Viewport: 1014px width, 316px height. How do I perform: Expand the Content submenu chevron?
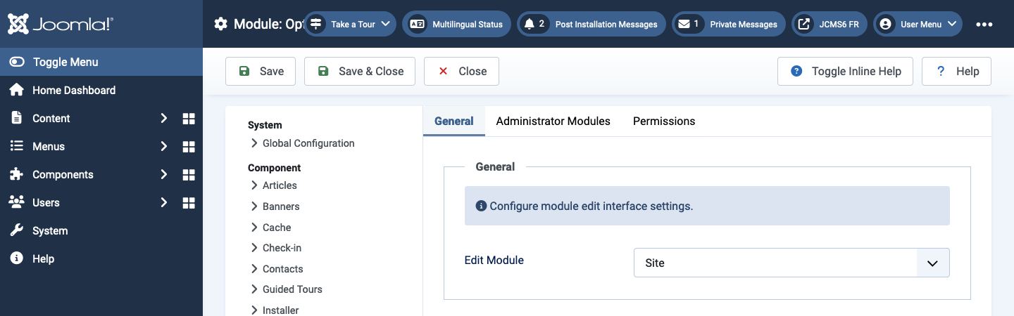click(x=163, y=118)
